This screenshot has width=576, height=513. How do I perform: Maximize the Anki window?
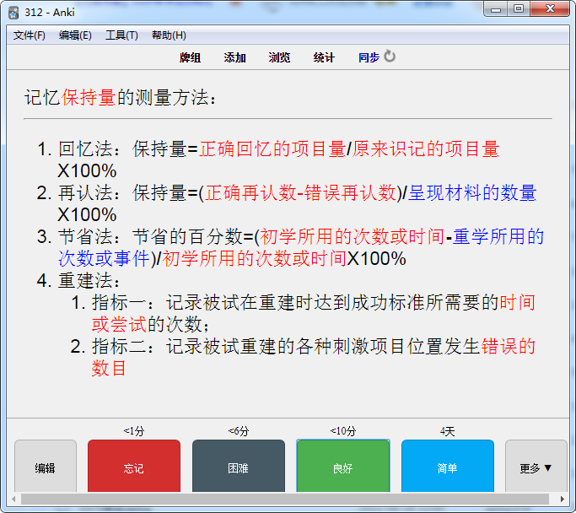[x=519, y=9]
